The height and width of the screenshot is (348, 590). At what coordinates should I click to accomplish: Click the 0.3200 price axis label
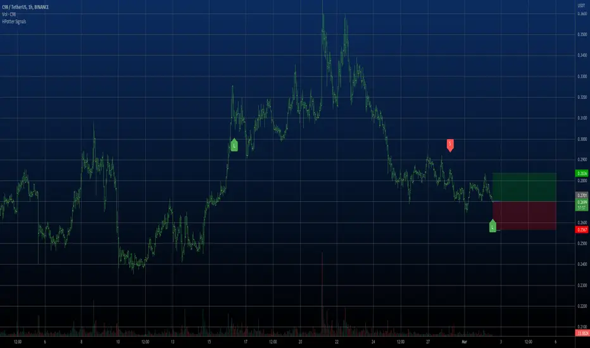click(582, 97)
